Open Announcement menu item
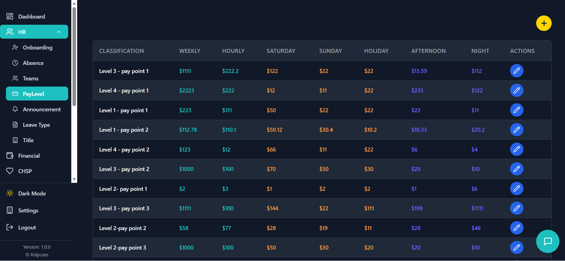Image resolution: width=565 pixels, height=261 pixels. pyautogui.click(x=37, y=109)
